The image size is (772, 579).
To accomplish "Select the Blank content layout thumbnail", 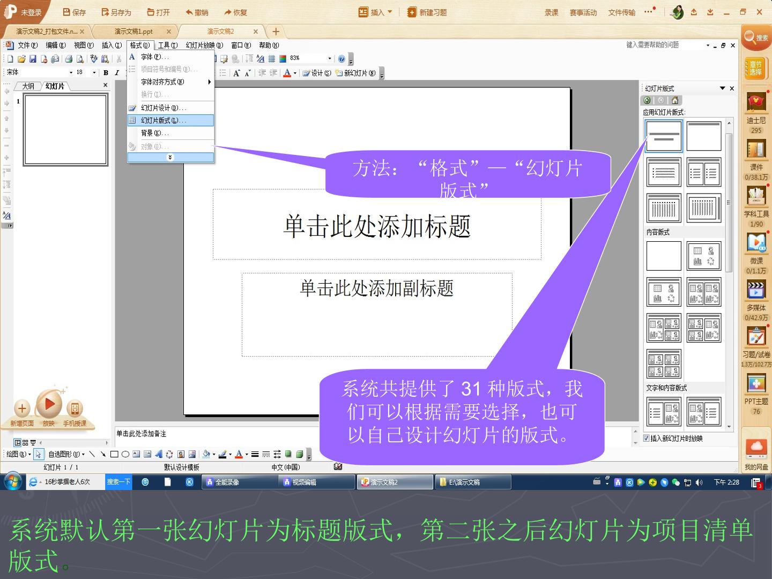I will pos(664,256).
